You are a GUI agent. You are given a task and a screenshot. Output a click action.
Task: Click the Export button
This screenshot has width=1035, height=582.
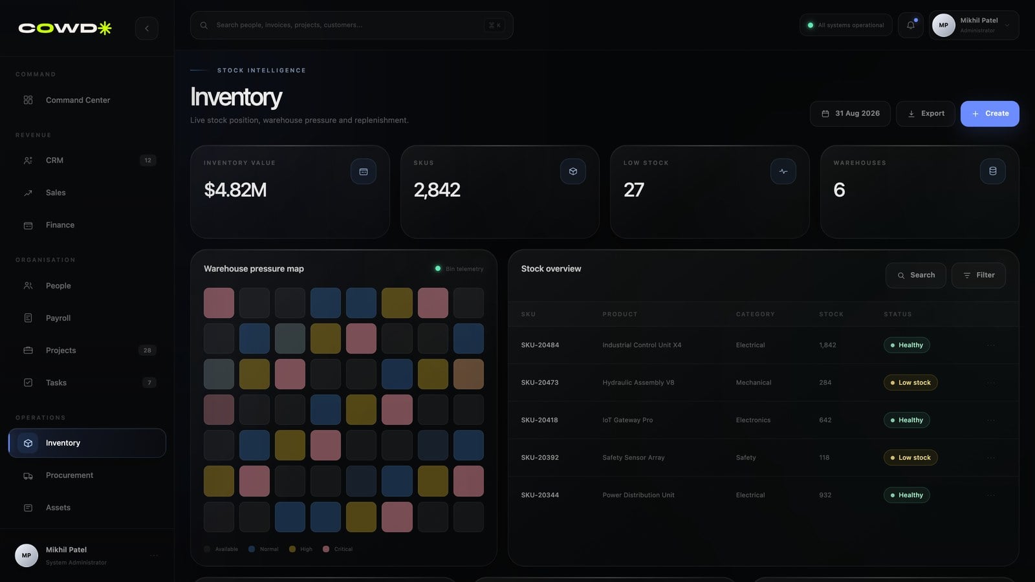(x=926, y=114)
